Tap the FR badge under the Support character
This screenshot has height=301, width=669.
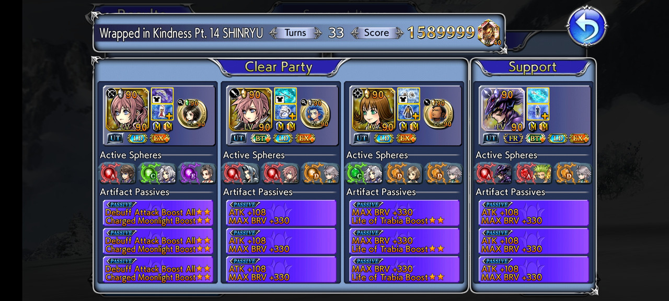pos(513,138)
